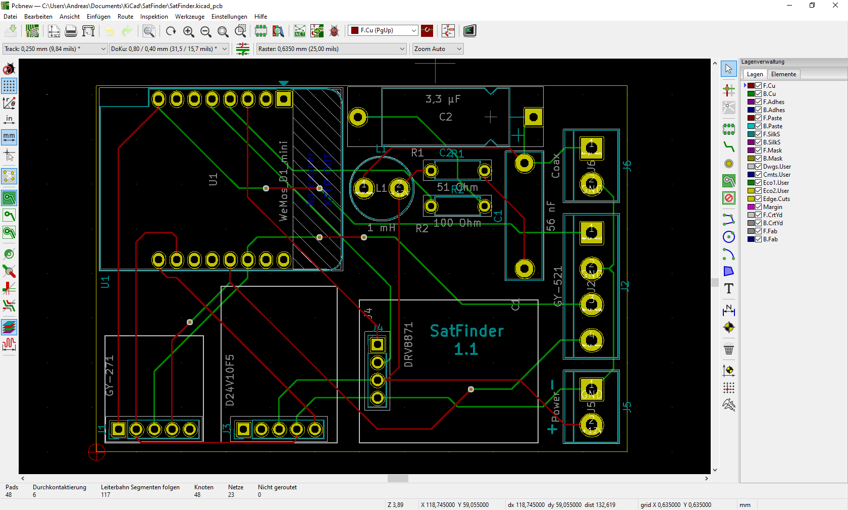The image size is (848, 510).
Task: Click the horizontal scrollbar thumb below canvas
Action: coord(398,478)
